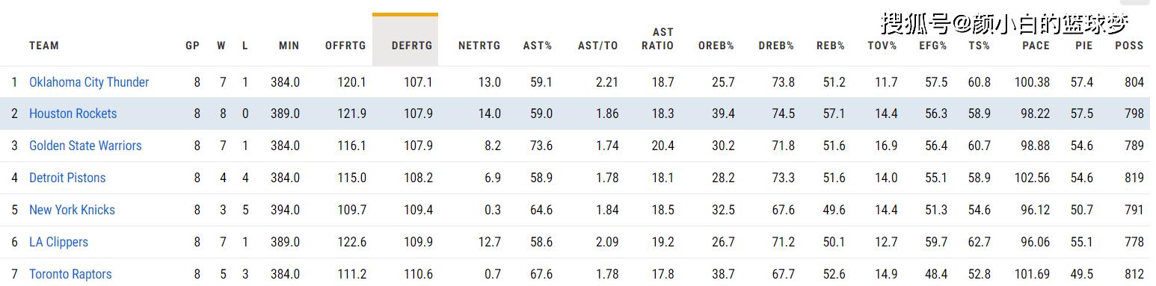The width and height of the screenshot is (1156, 286).
Task: Sort by the AST/TO column header
Action: point(598,46)
